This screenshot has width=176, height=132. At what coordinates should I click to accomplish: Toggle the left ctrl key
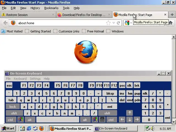coord(11,120)
